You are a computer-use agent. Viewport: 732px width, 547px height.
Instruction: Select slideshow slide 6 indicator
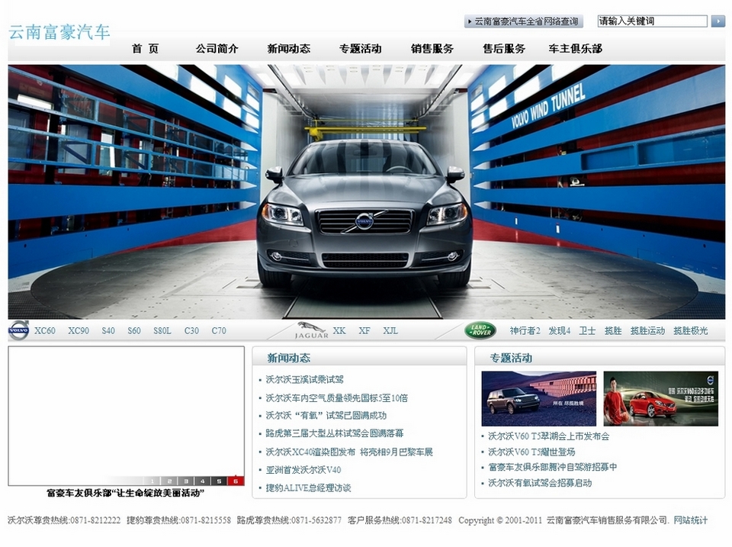(x=236, y=481)
